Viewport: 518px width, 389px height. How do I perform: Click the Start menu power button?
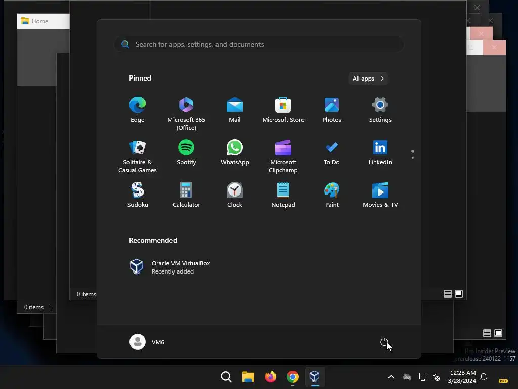pyautogui.click(x=384, y=342)
